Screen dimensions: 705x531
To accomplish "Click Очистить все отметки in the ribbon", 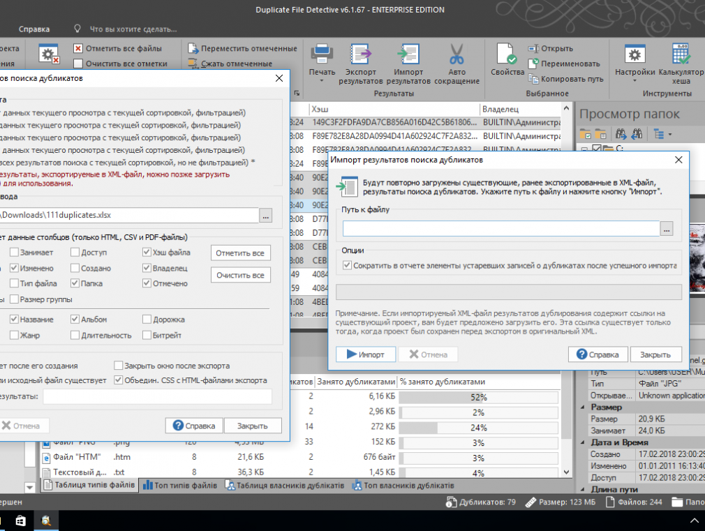I will click(x=120, y=64).
